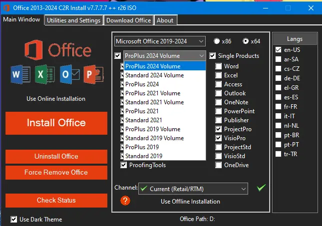Choose ProPlus 2024 Volume from list
This screenshot has width=322, height=226.
(165, 66)
